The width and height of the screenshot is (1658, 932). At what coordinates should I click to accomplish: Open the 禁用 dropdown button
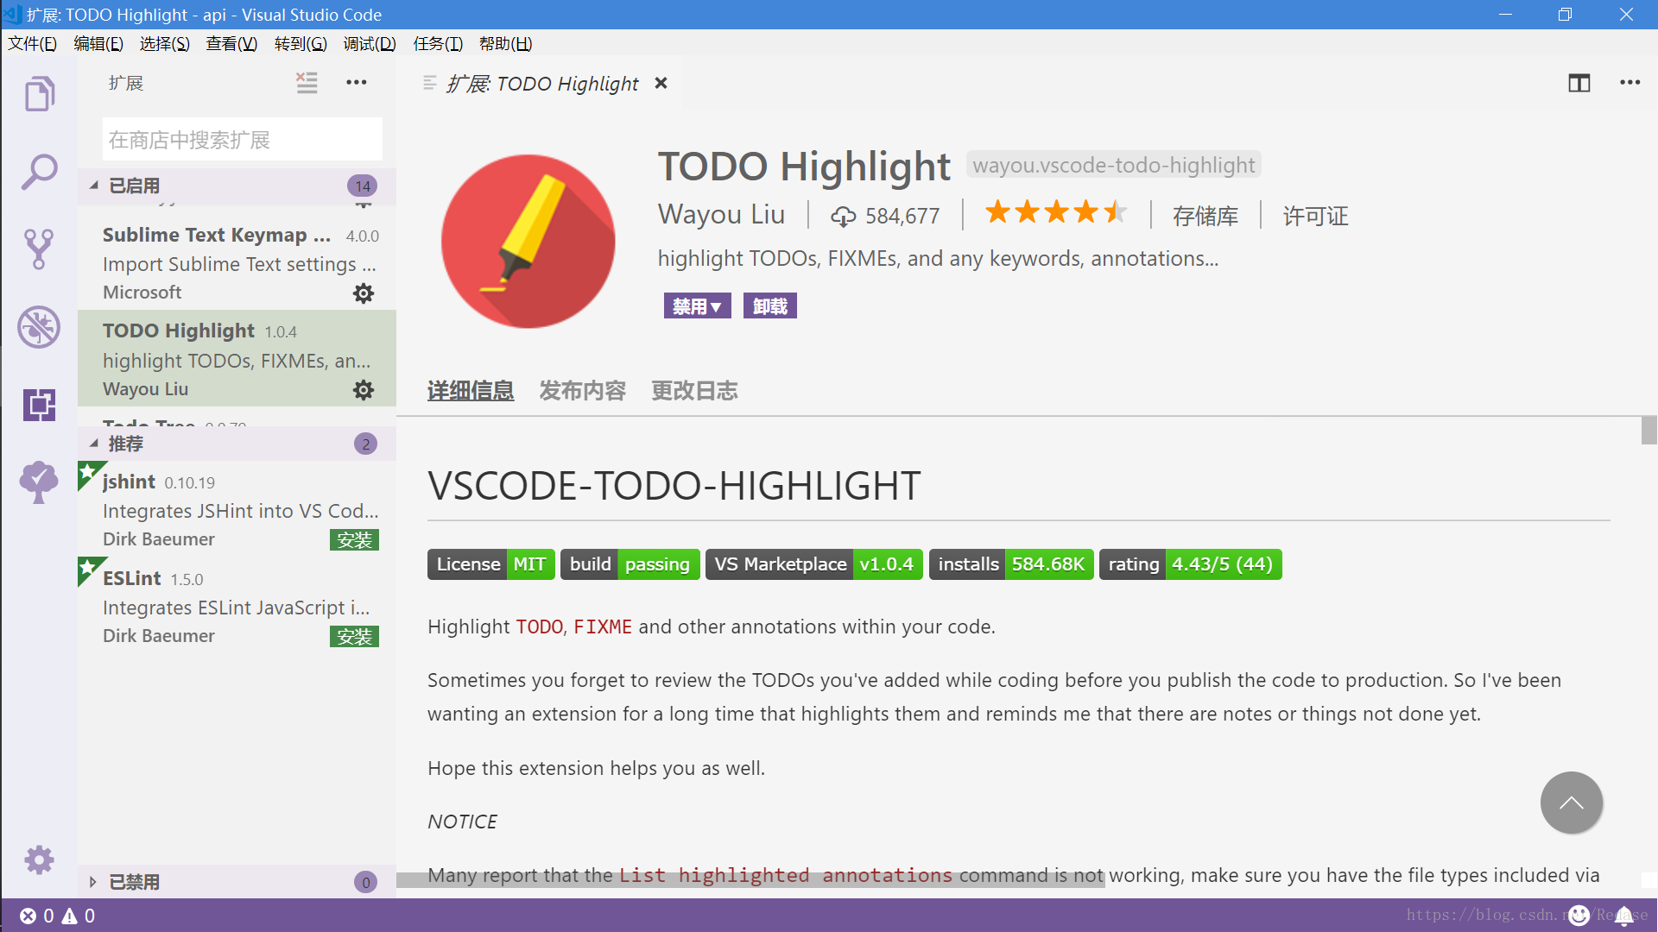pyautogui.click(x=697, y=305)
